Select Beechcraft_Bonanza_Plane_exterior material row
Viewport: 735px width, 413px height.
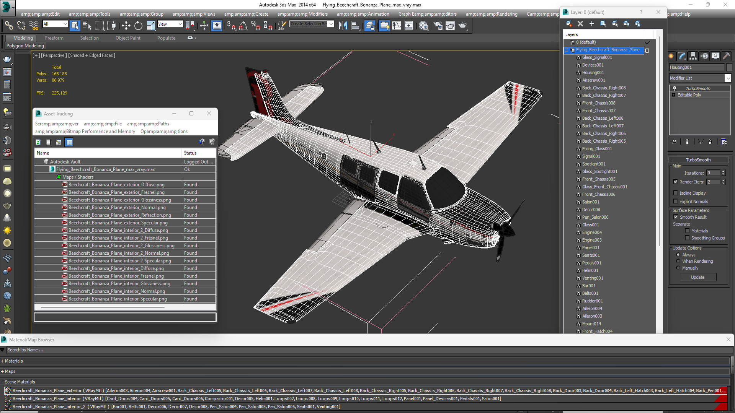pos(366,390)
